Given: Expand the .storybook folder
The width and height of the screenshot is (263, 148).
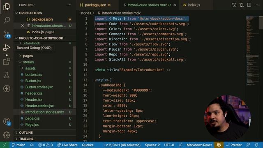Looking at the screenshot, I should point(32,43).
